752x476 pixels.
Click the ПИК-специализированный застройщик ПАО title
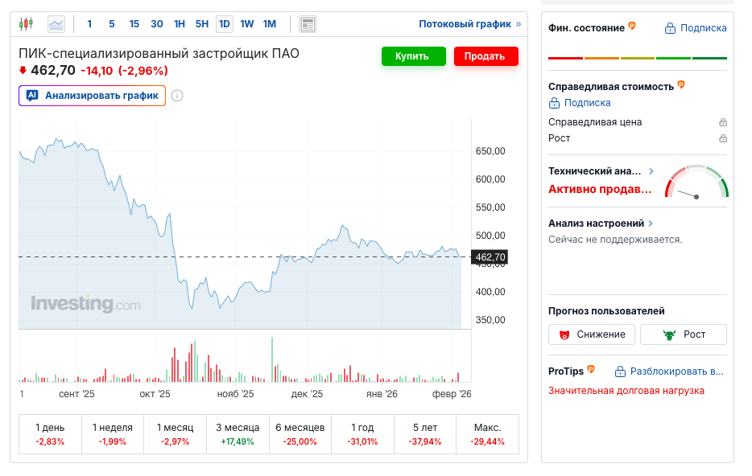pyautogui.click(x=159, y=53)
